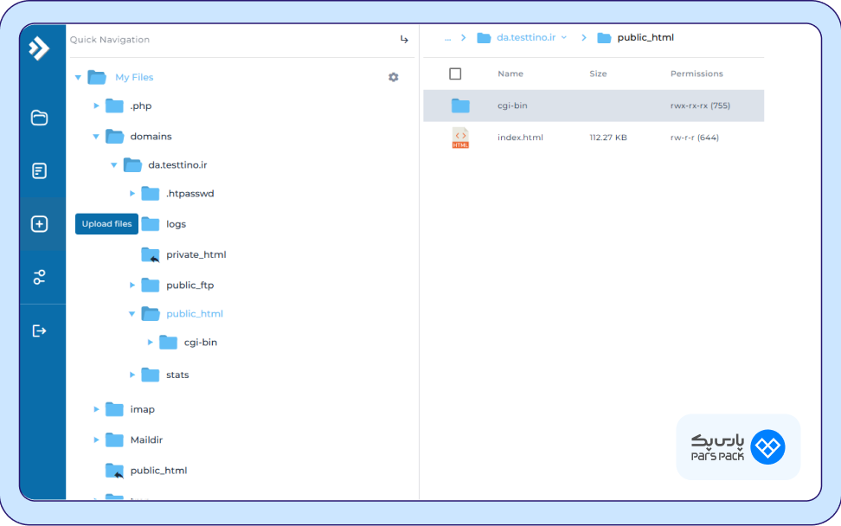This screenshot has height=526, width=841.
Task: Click the imap folder icon
Action: tap(114, 409)
